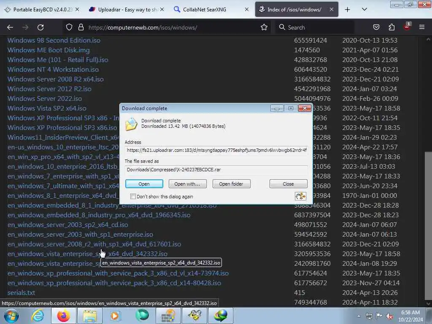Open the Windows Start orb

tap(11, 316)
